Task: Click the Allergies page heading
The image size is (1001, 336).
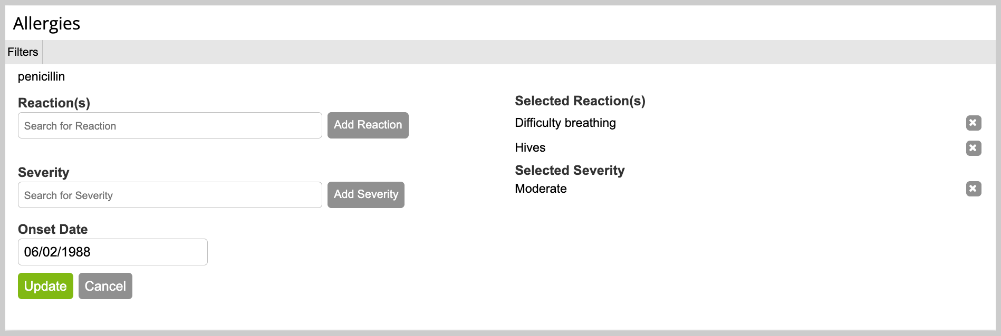Action: [x=46, y=24]
